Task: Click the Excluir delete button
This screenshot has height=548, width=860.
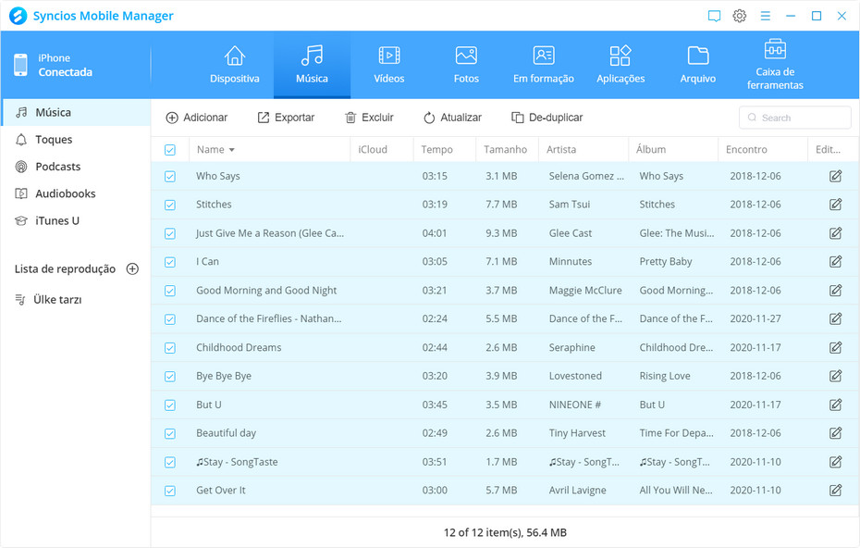Action: (x=369, y=118)
